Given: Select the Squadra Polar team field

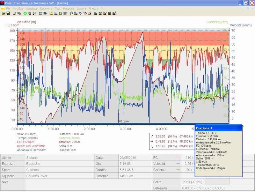Looking at the screenshot, I should (60, 176).
